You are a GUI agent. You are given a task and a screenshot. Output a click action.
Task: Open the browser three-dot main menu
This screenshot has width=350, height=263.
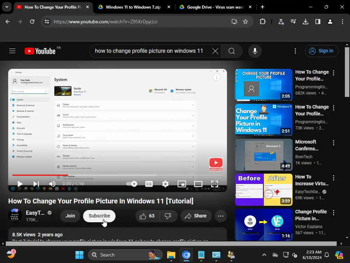342,22
